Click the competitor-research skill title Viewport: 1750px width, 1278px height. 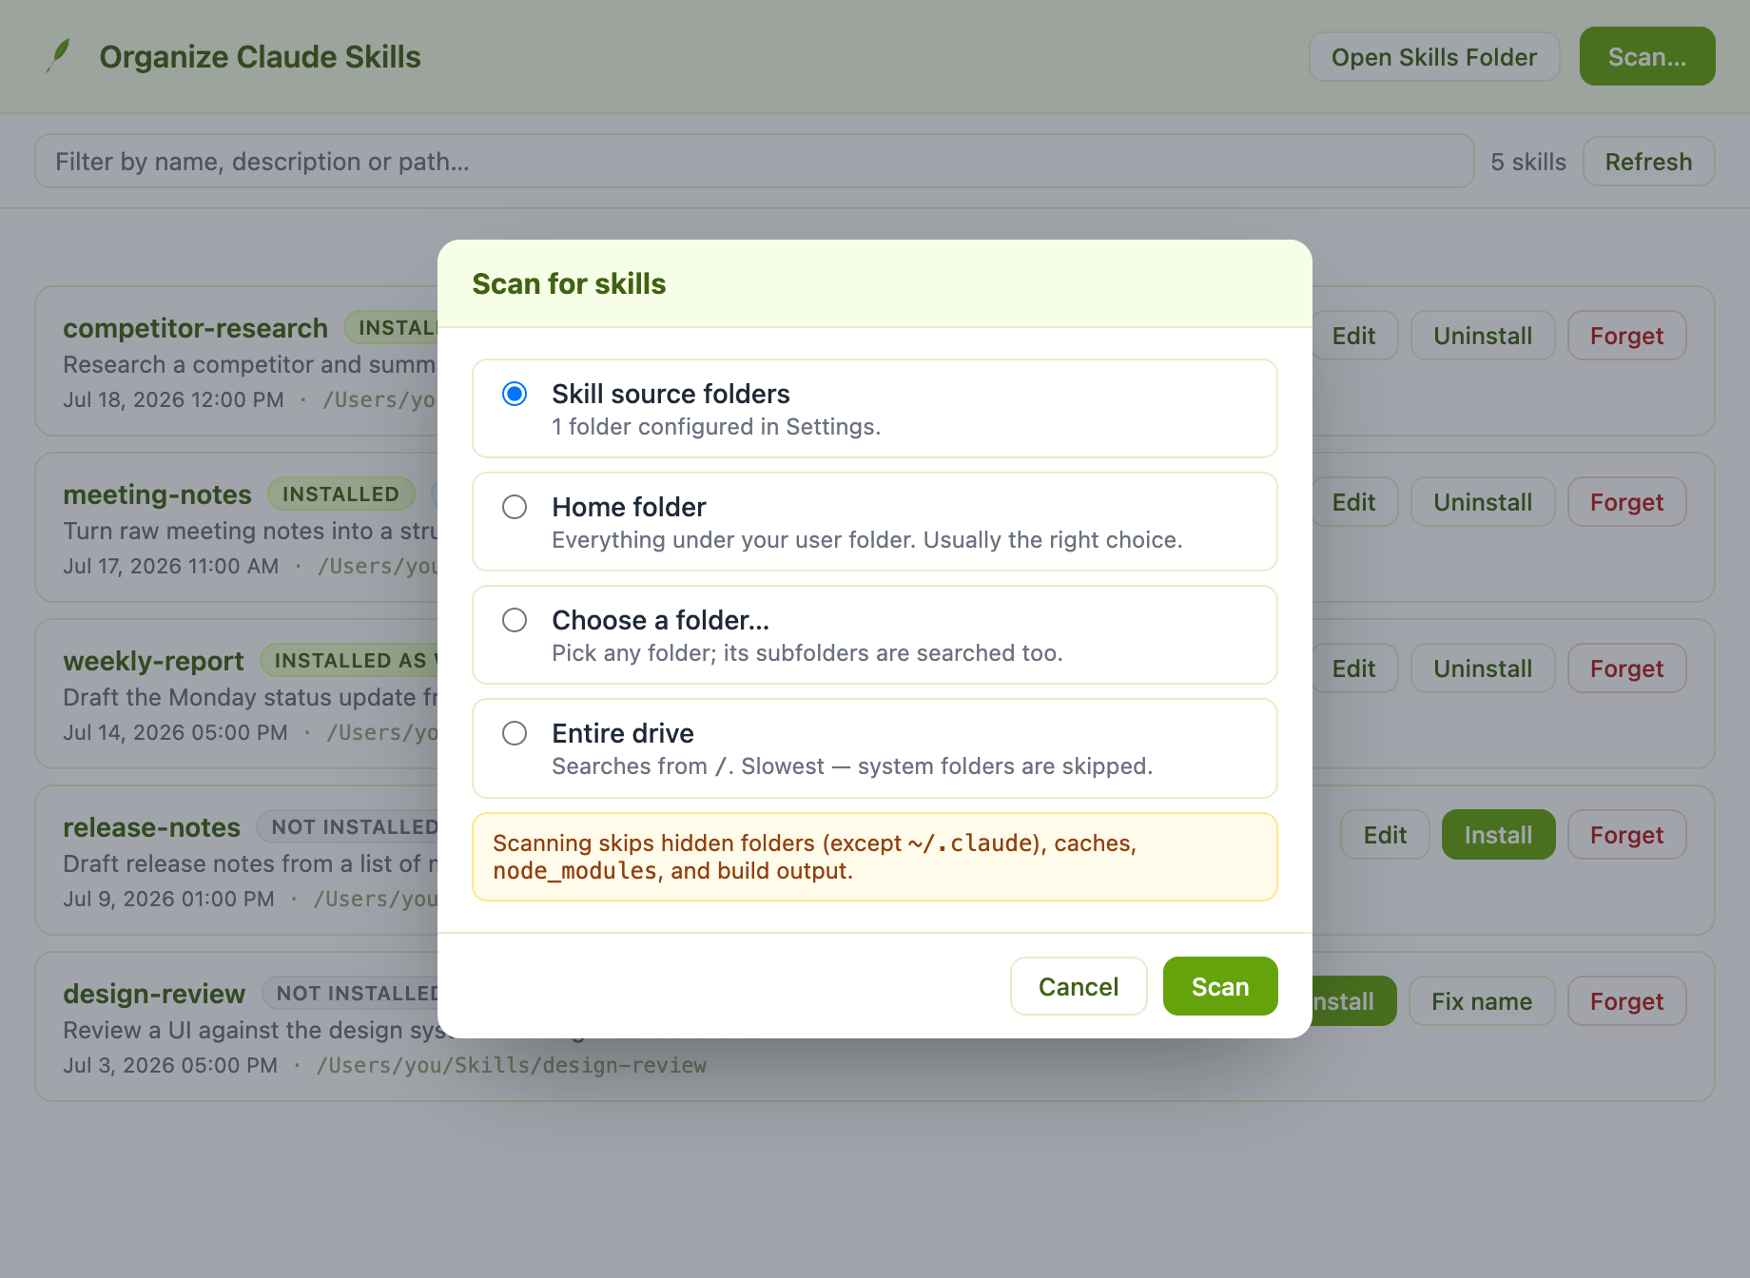tap(195, 328)
